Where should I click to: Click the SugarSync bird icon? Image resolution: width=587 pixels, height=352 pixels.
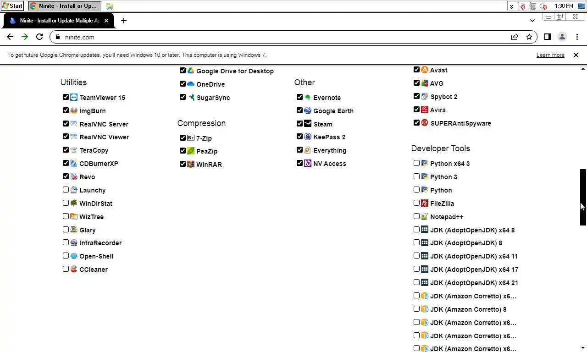pyautogui.click(x=191, y=97)
